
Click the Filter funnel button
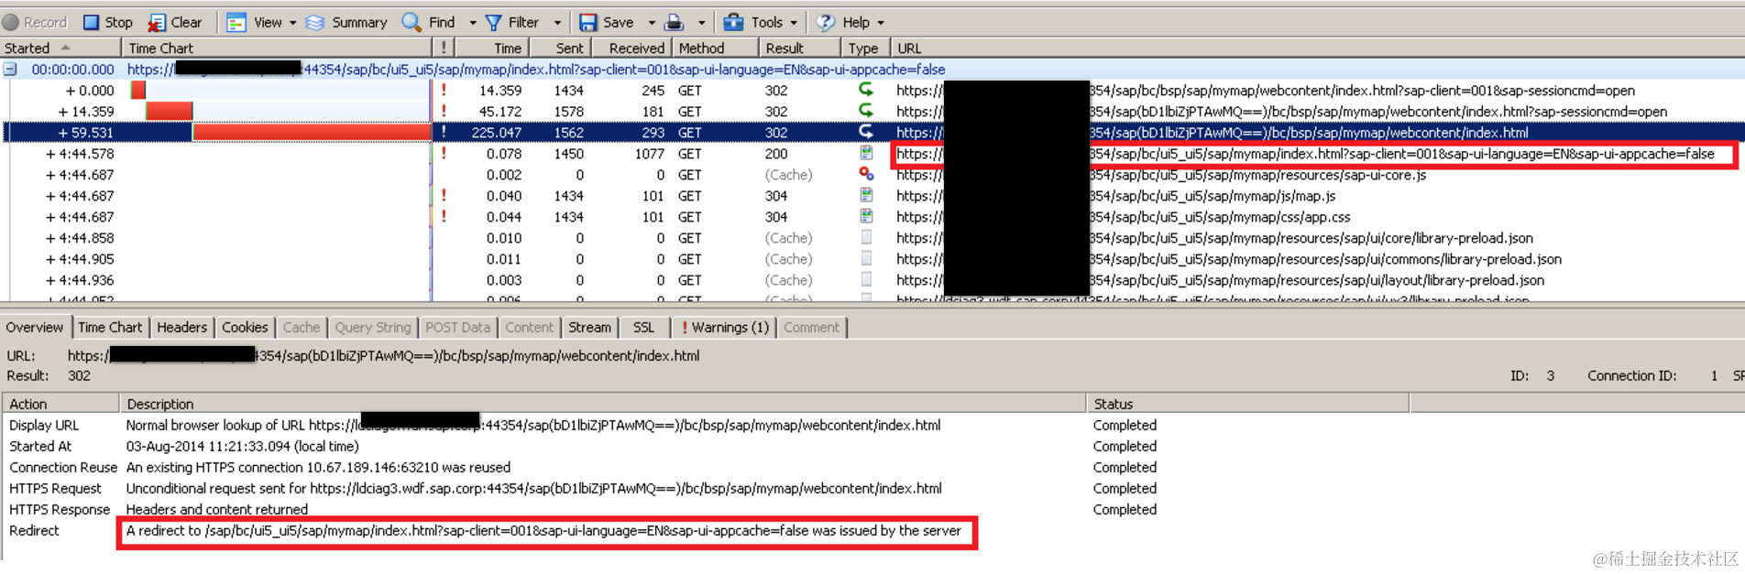pyautogui.click(x=512, y=22)
